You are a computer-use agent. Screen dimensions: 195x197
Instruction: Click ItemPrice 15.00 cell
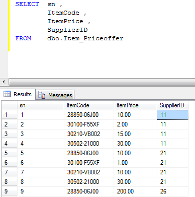[135, 134]
